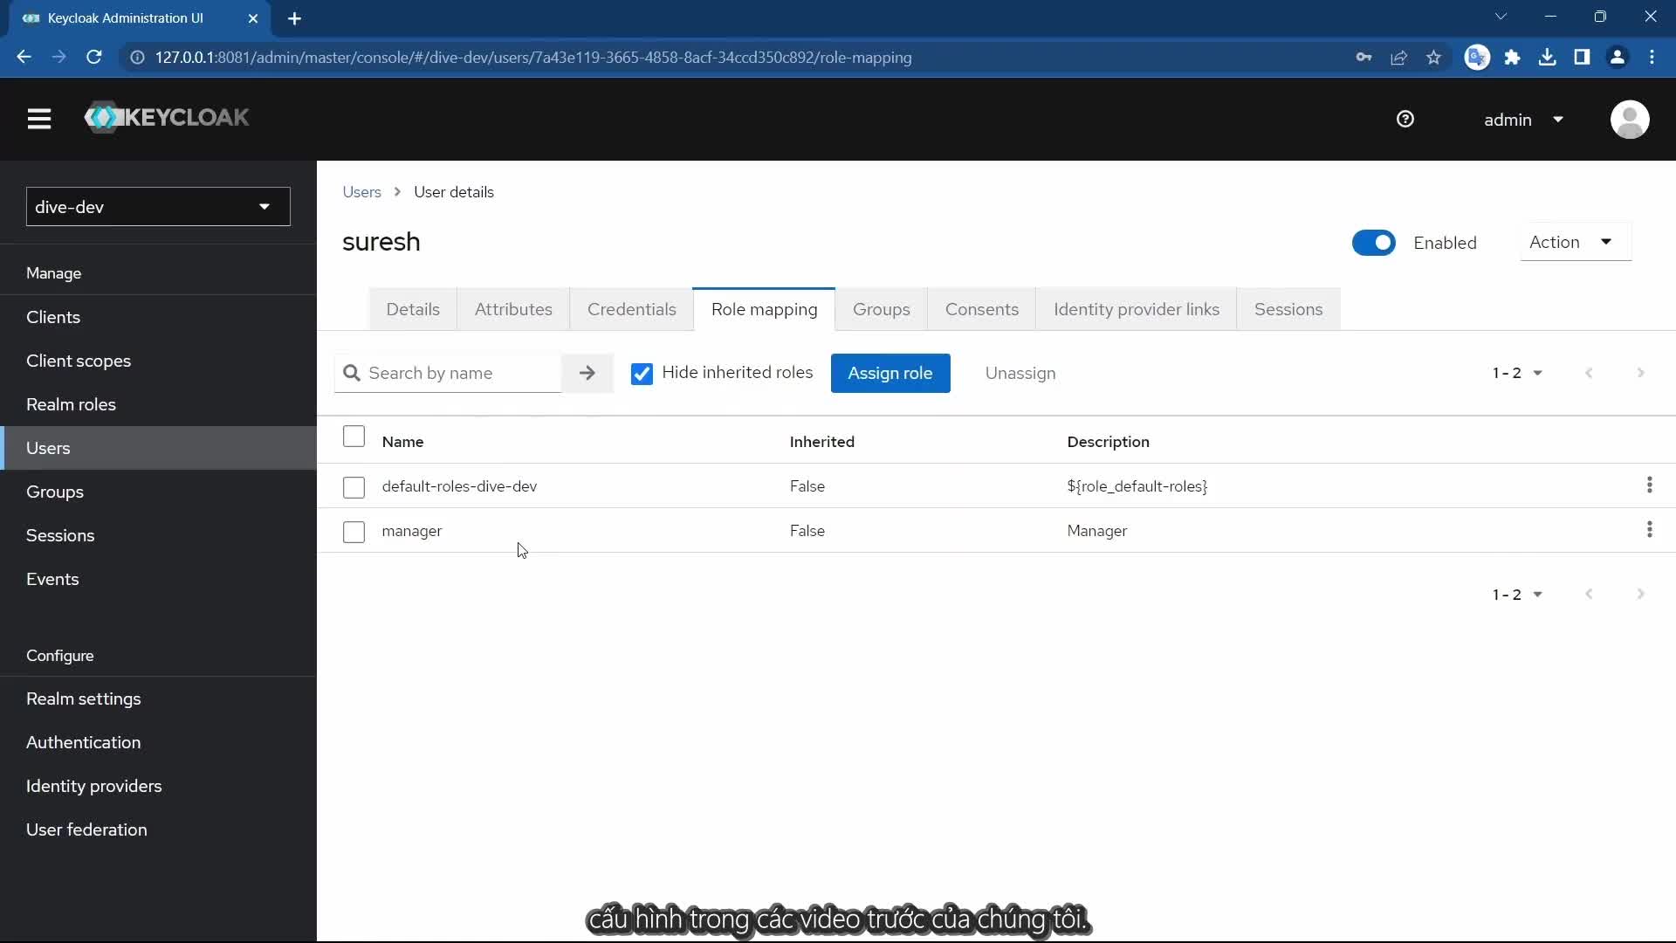Select the manager role checkbox
The height and width of the screenshot is (943, 1676).
(354, 532)
